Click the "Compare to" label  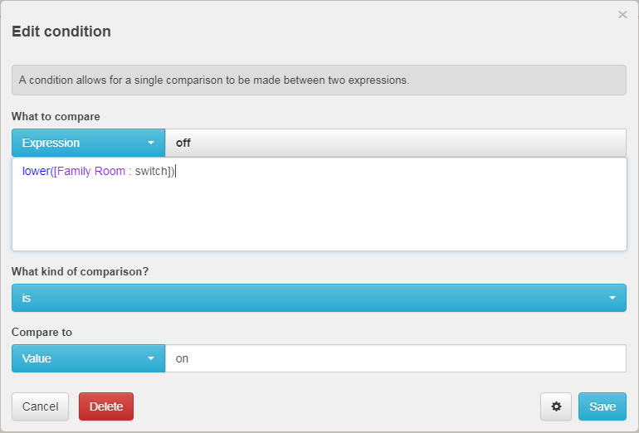pos(41,332)
